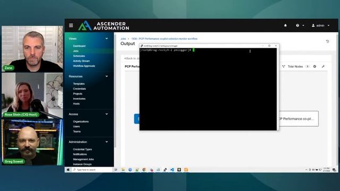Show hidden system tray icons
The image size is (340, 191).
coord(306,170)
